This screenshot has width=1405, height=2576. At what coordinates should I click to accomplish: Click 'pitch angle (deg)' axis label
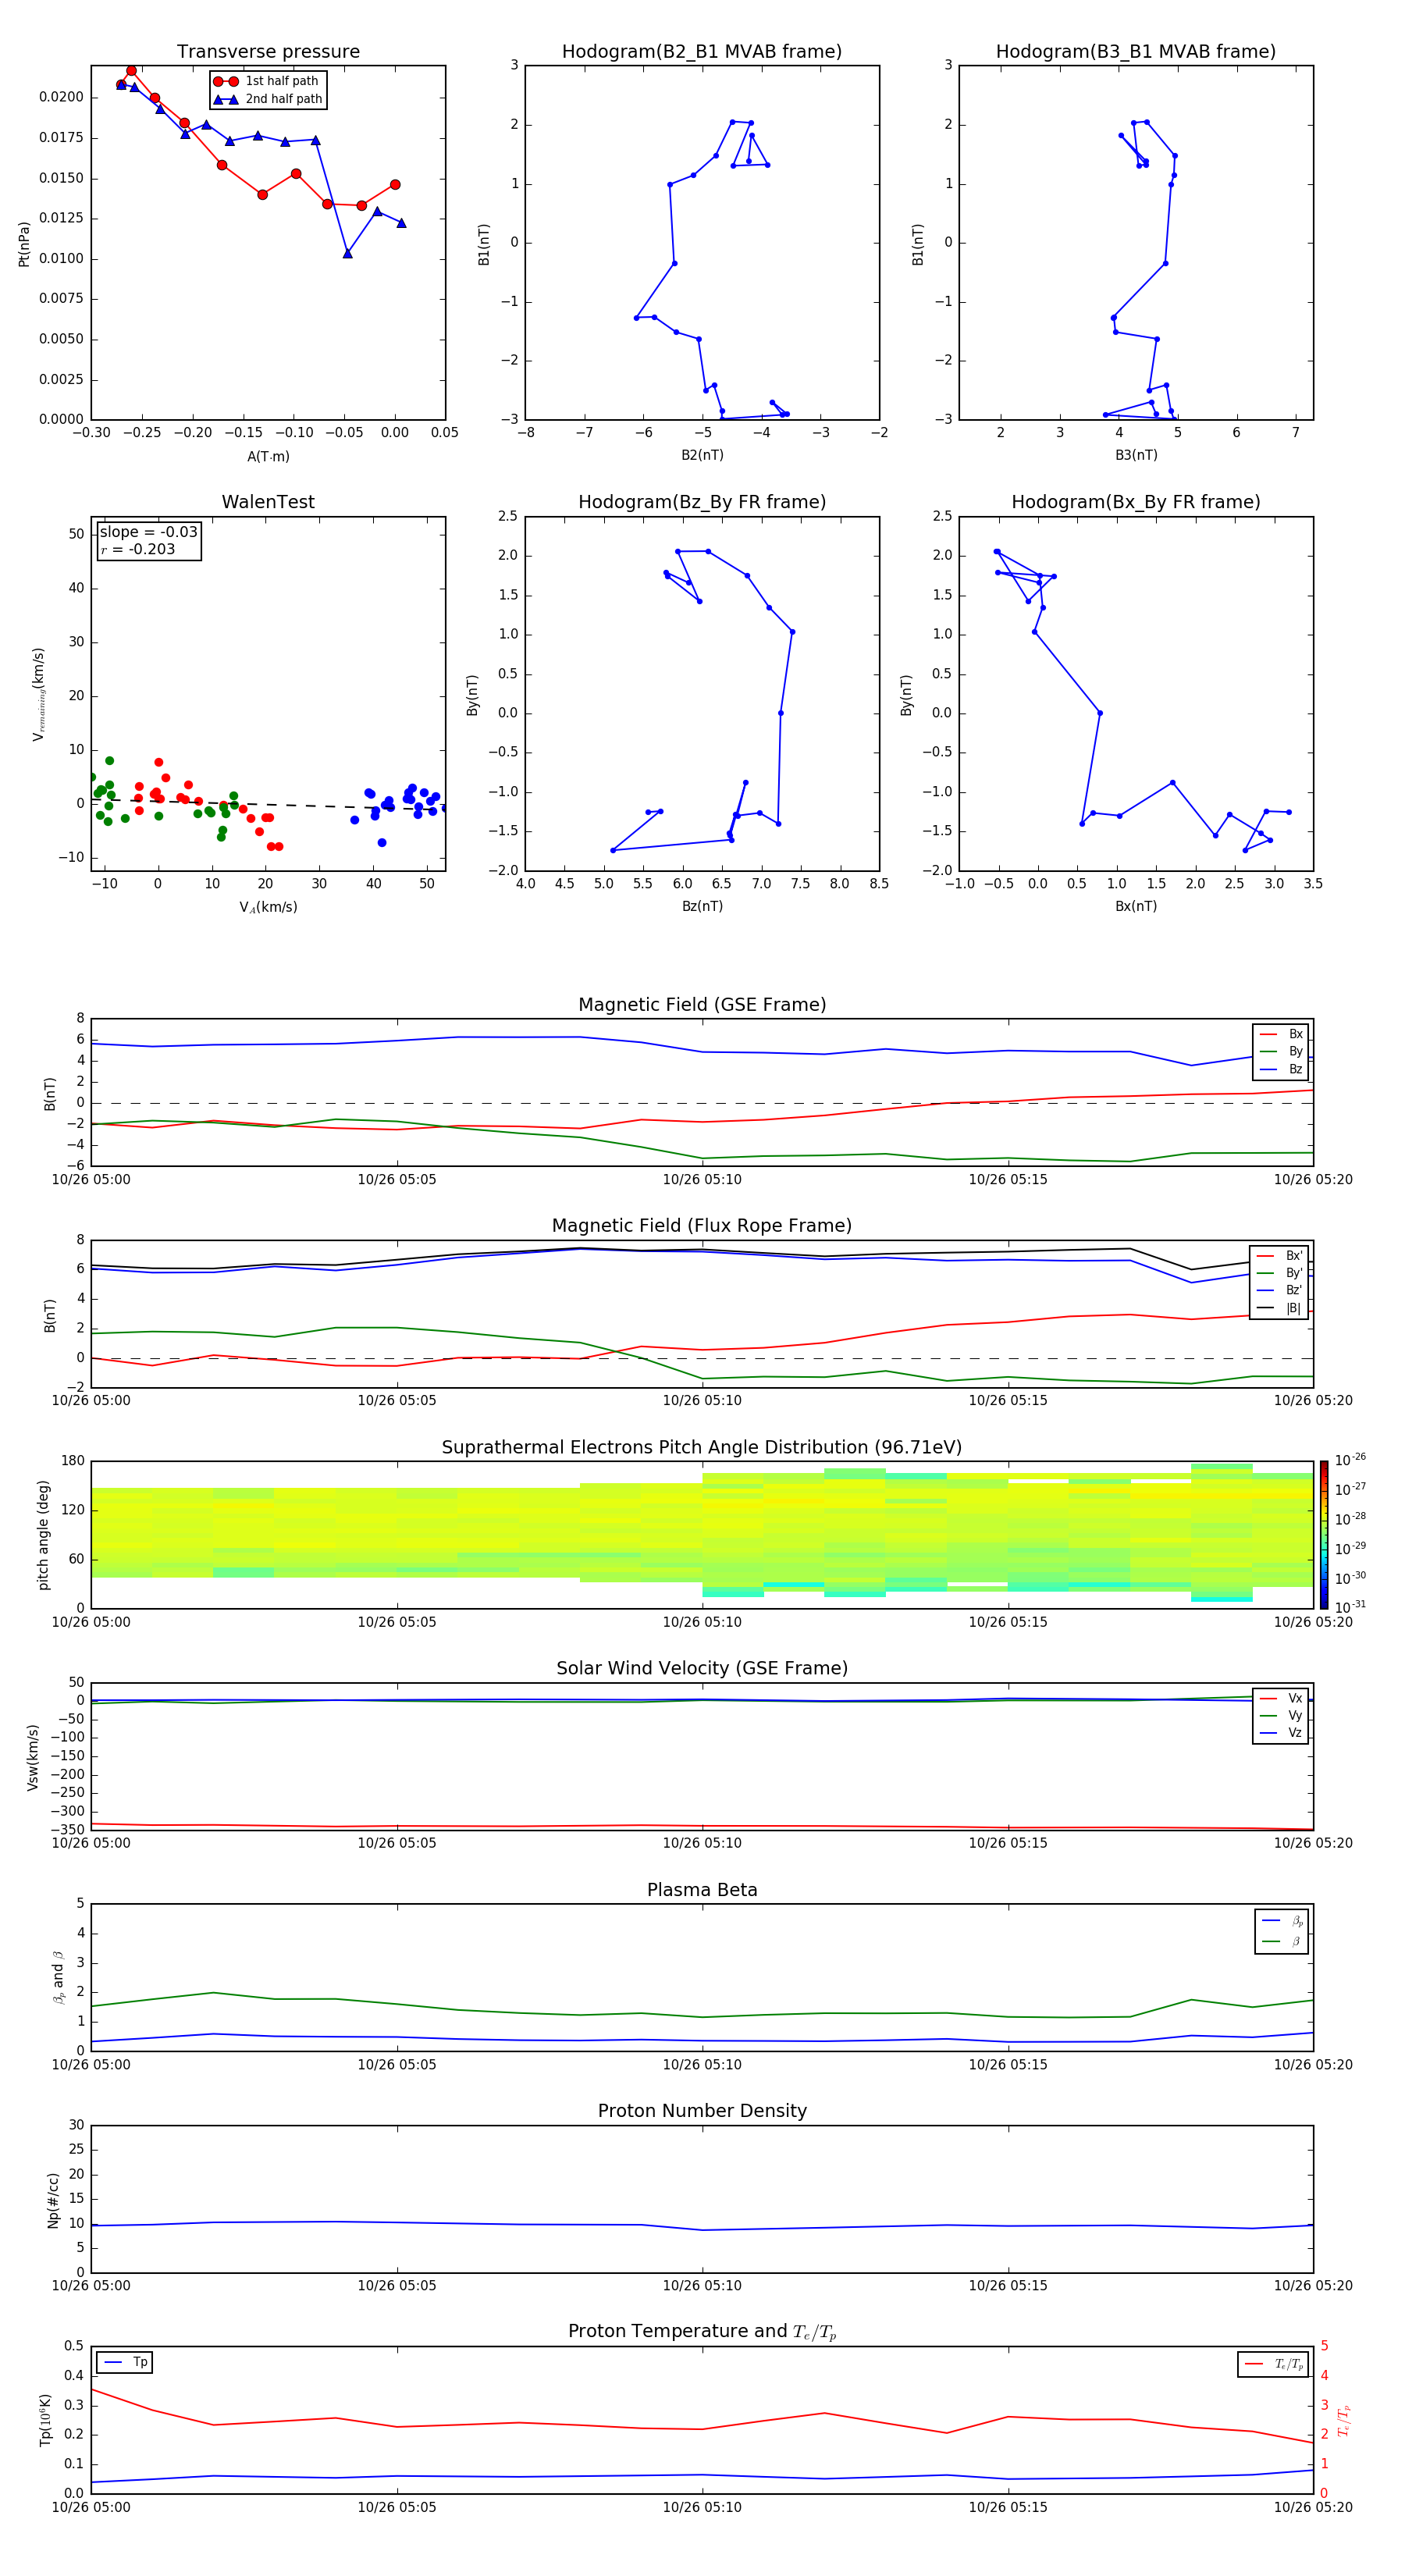pyautogui.click(x=43, y=1534)
